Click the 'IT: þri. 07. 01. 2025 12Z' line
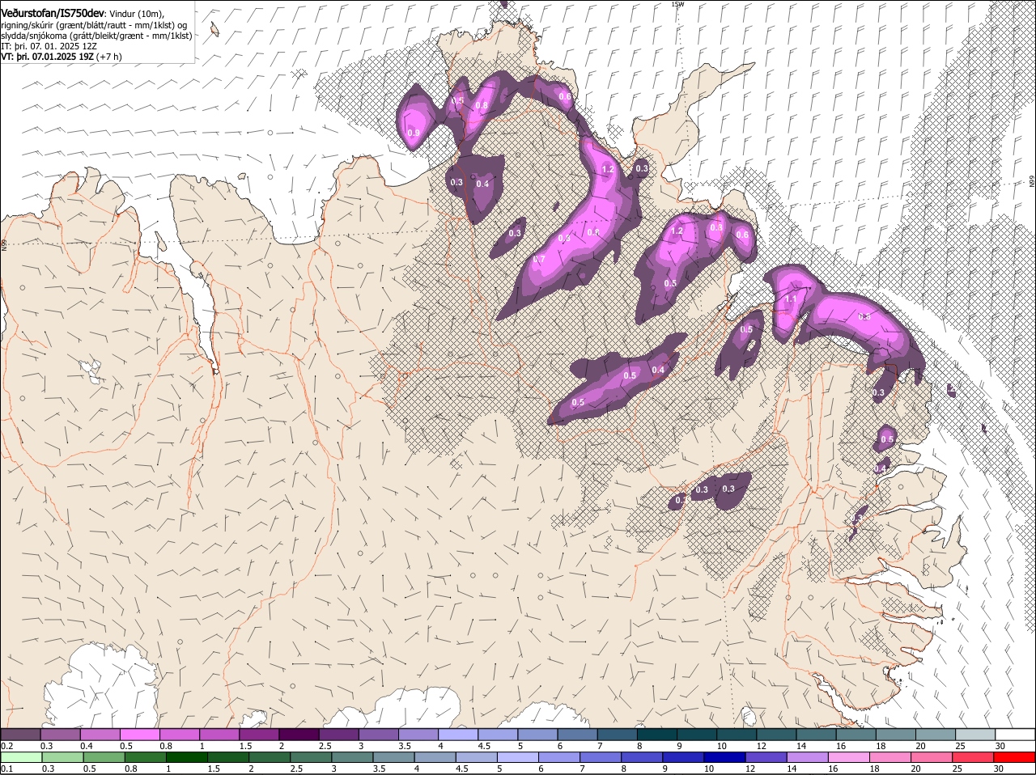Screen dimensions: 1036x775 coord(49,47)
